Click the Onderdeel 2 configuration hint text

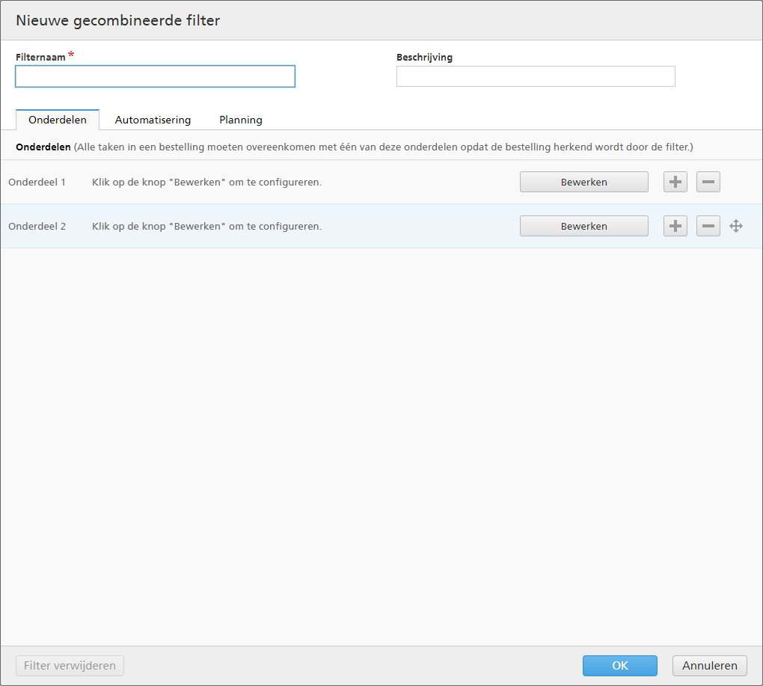[206, 226]
